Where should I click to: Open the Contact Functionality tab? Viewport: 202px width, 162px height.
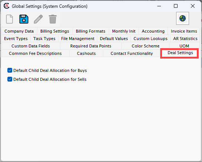coord(132,53)
